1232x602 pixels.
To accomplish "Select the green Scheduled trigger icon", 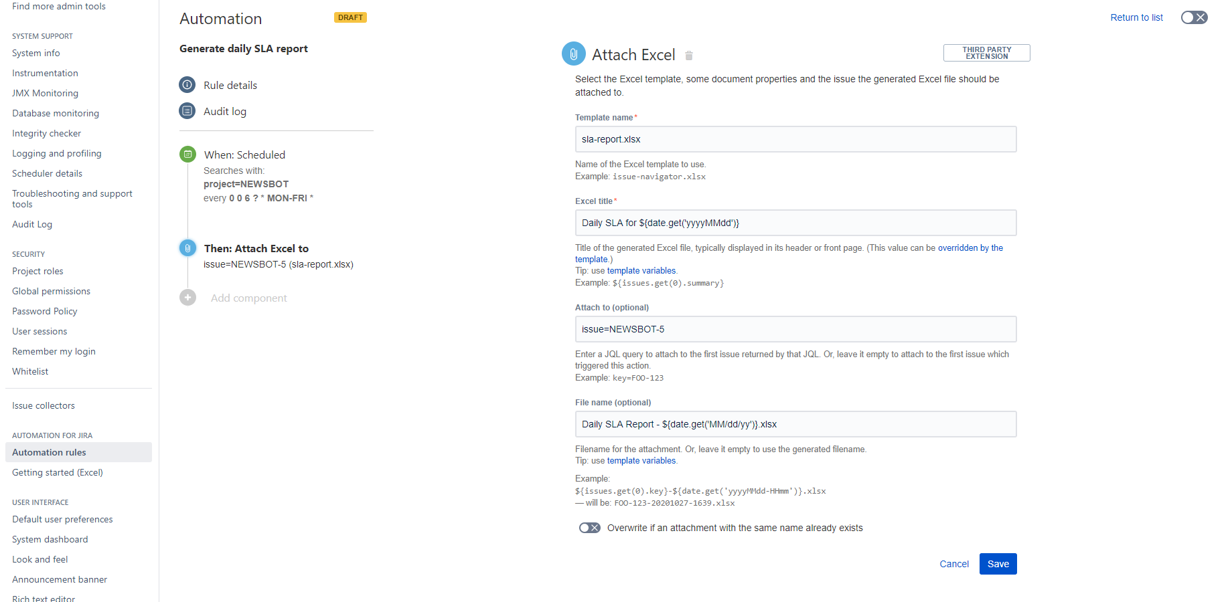I will pos(188,155).
